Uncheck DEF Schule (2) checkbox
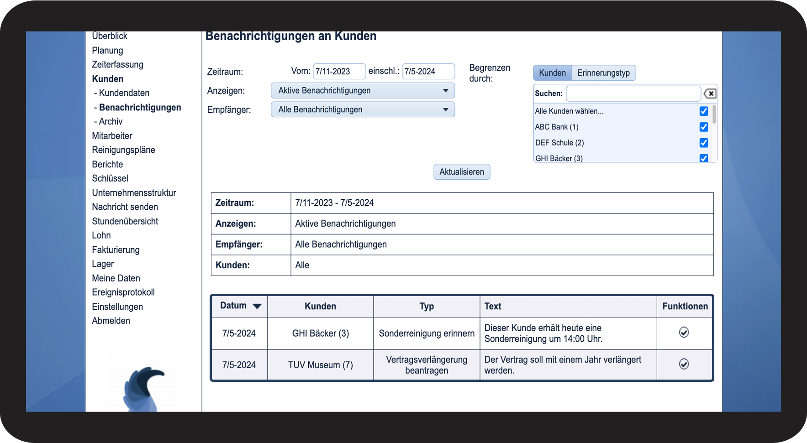This screenshot has width=807, height=443. (x=704, y=143)
